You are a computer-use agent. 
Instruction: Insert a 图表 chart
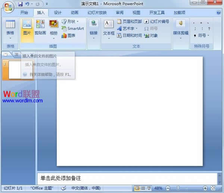(68, 35)
